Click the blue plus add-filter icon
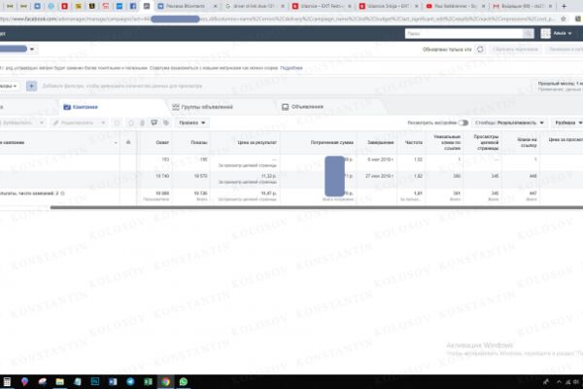Image resolution: width=583 pixels, height=389 pixels. pyautogui.click(x=31, y=86)
